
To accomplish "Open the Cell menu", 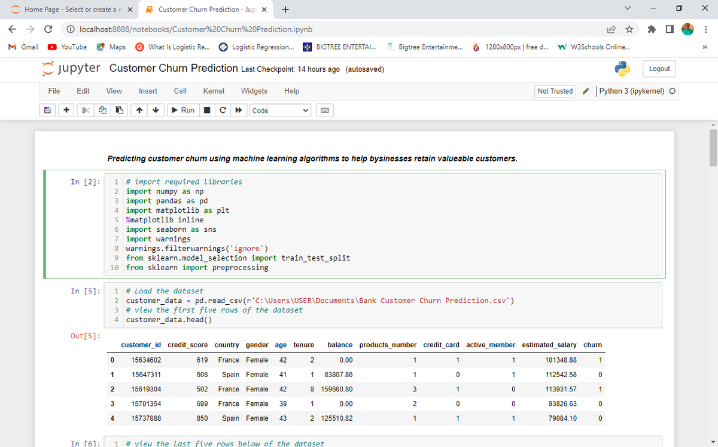I will click(x=180, y=91).
